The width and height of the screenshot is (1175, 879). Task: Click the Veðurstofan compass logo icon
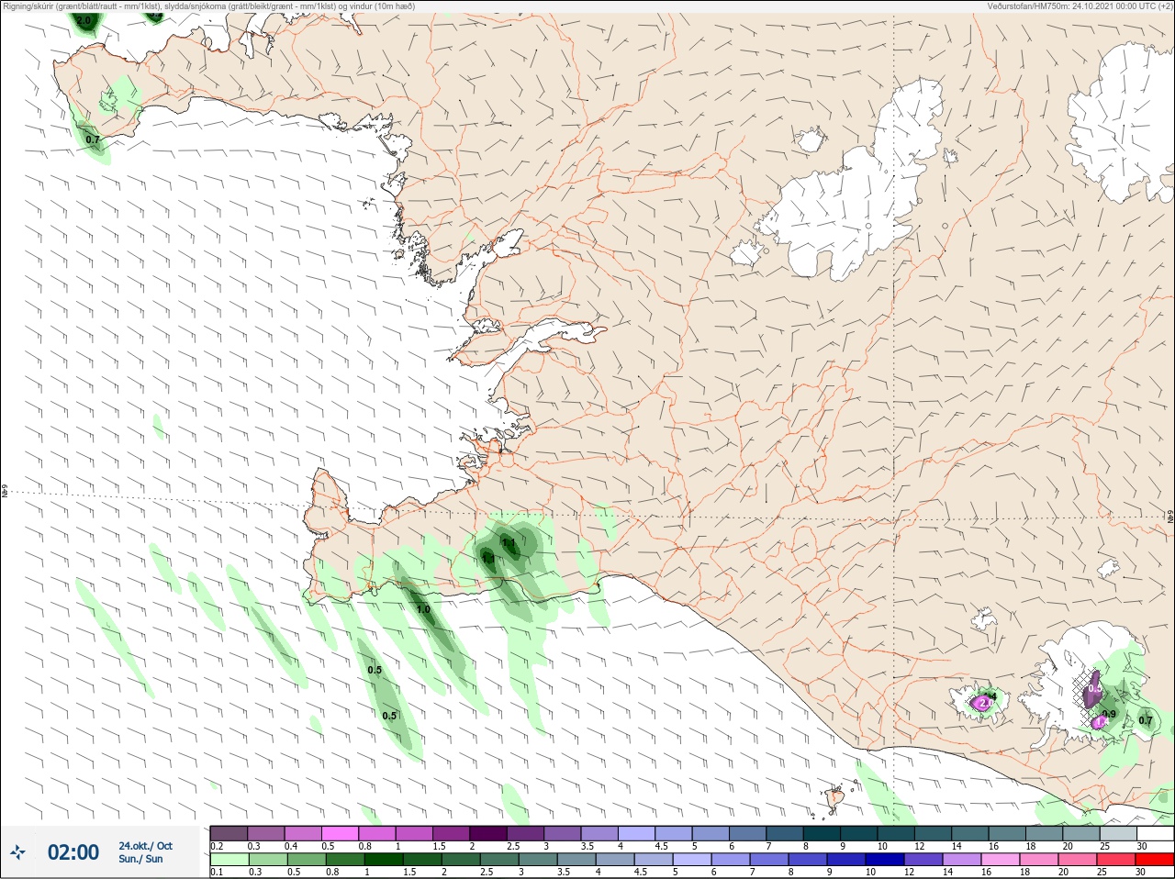click(17, 852)
